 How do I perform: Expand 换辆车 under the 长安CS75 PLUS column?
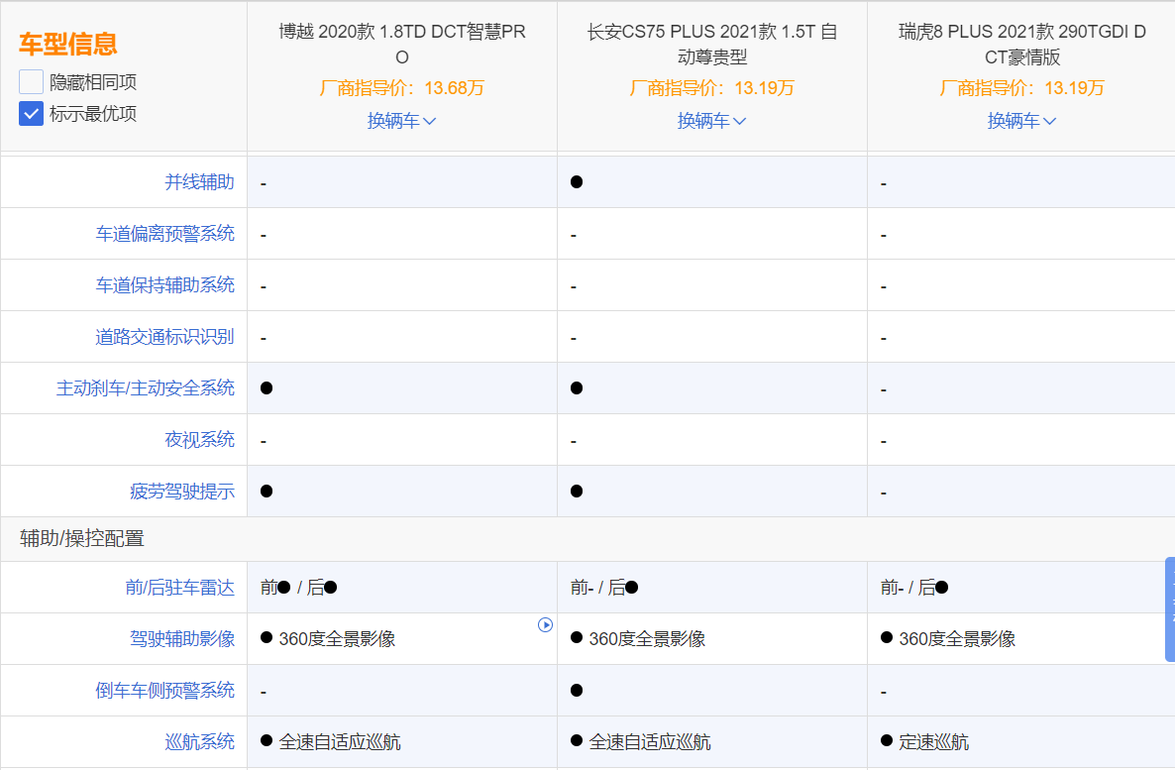[711, 121]
